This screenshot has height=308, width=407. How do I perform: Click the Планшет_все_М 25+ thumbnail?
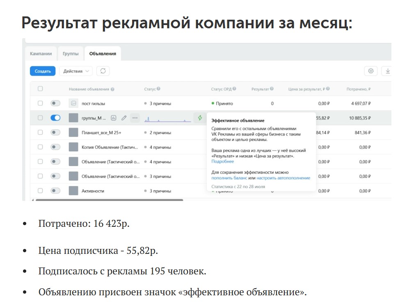click(73, 132)
